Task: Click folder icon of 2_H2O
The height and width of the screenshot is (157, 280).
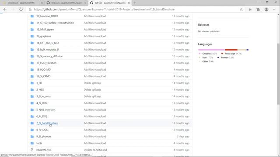Action: 32,90
